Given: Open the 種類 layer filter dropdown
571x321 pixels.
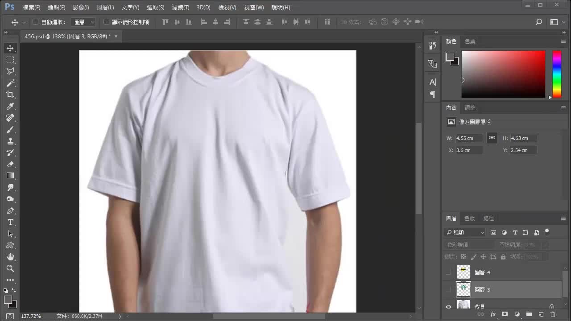Looking at the screenshot, I should (x=465, y=232).
